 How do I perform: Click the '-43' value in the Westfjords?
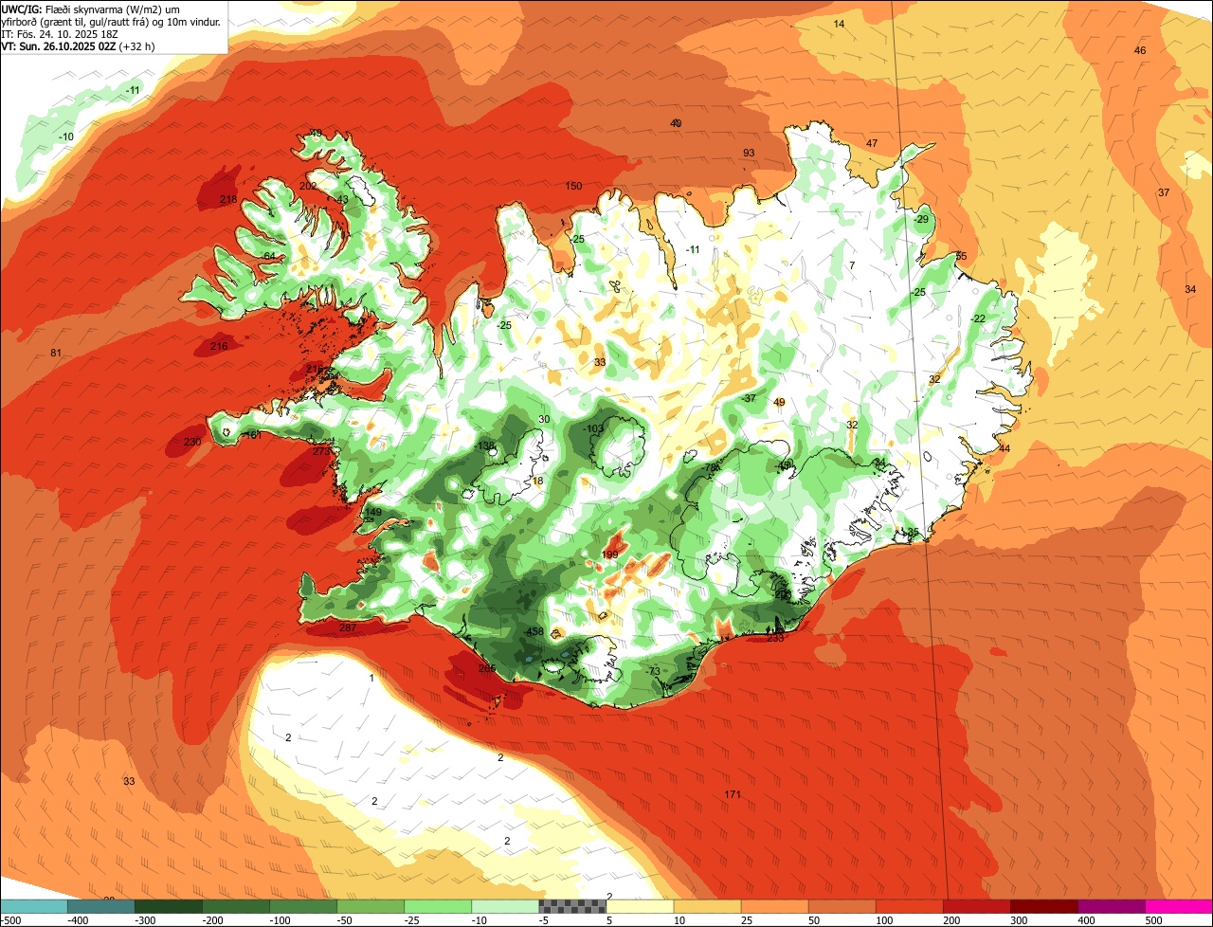pyautogui.click(x=341, y=199)
